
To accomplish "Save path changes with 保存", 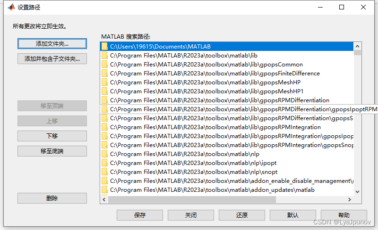I will pyautogui.click(x=140, y=215).
